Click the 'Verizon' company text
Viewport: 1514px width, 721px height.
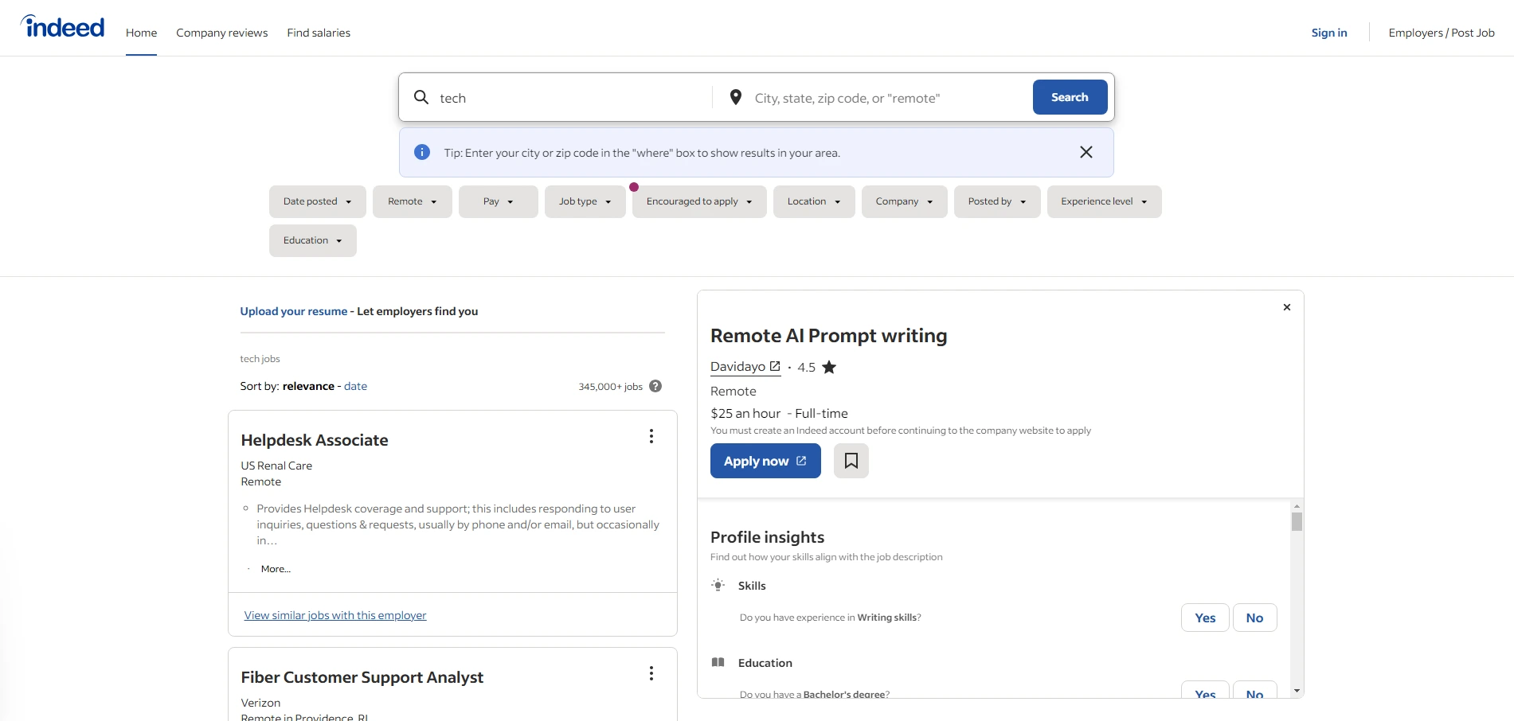(260, 703)
